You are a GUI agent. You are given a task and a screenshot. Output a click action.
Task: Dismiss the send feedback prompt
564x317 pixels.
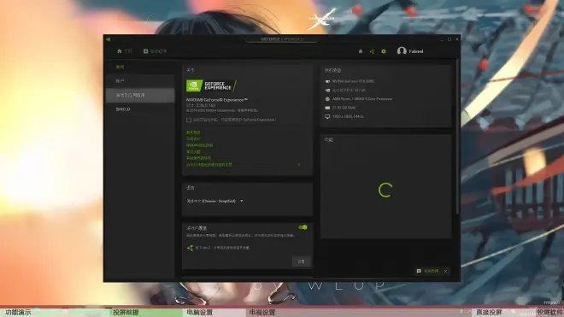point(446,271)
